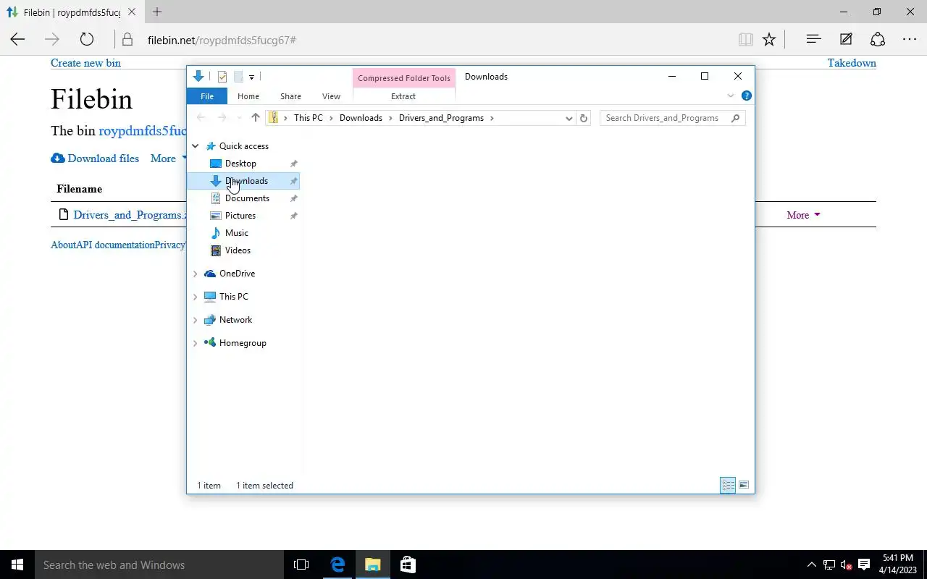Click This PC in the address breadcrumb

[309, 118]
